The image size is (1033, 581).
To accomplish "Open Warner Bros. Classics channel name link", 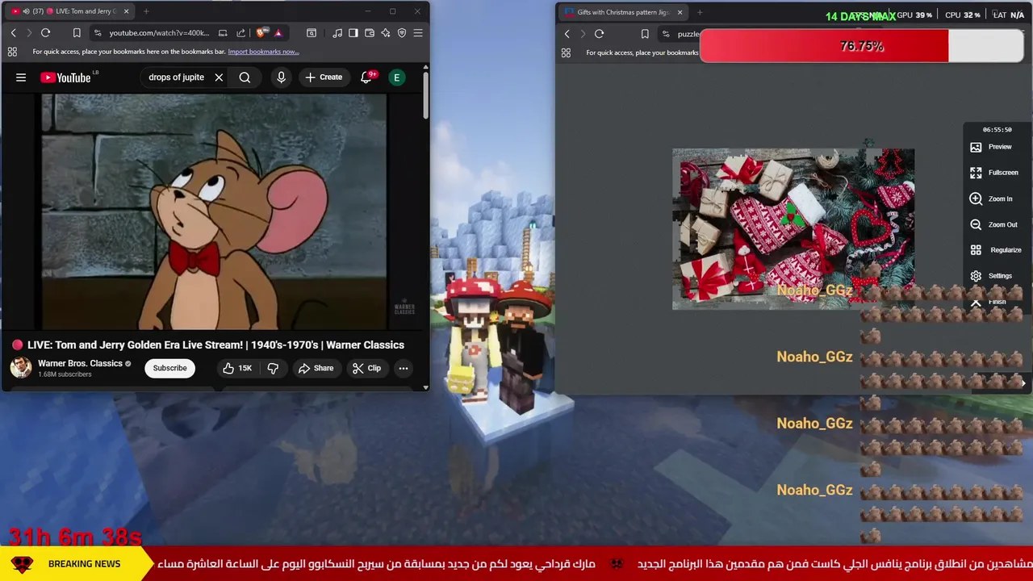I will point(80,363).
